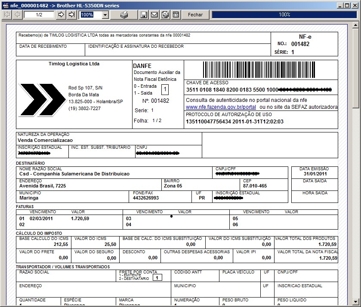Viewport: 361px width, 307px height.
Task: Open the www.nfe.fazenda.gov.br/portal link
Action: 221,107
